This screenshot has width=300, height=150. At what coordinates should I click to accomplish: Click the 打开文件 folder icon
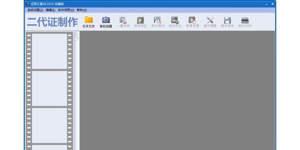[x=88, y=20]
